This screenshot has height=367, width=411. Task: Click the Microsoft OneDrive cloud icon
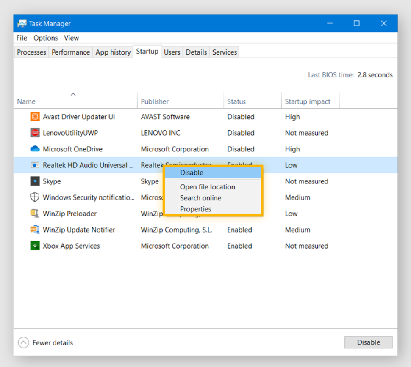pyautogui.click(x=35, y=149)
